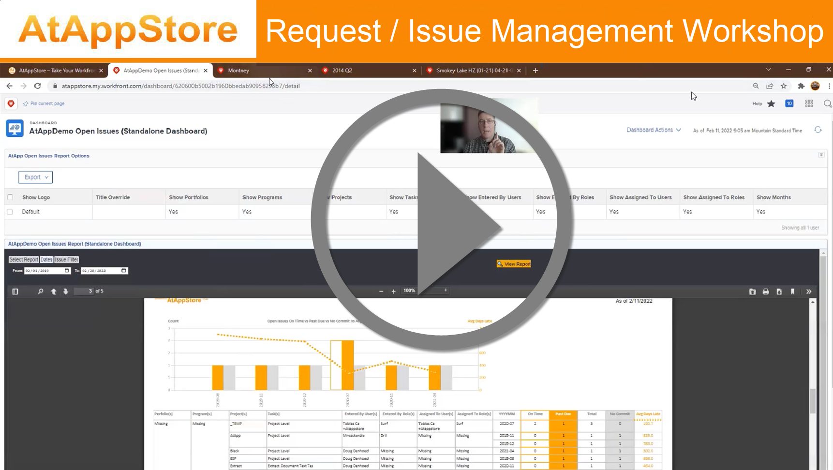Open browser tab search chevron
Viewport: 833px width, 470px height.
[768, 70]
